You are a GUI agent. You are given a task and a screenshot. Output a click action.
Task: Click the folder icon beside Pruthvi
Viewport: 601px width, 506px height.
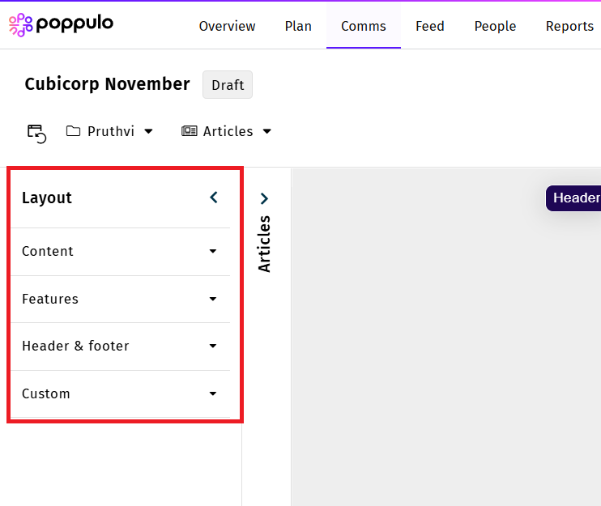(x=74, y=131)
